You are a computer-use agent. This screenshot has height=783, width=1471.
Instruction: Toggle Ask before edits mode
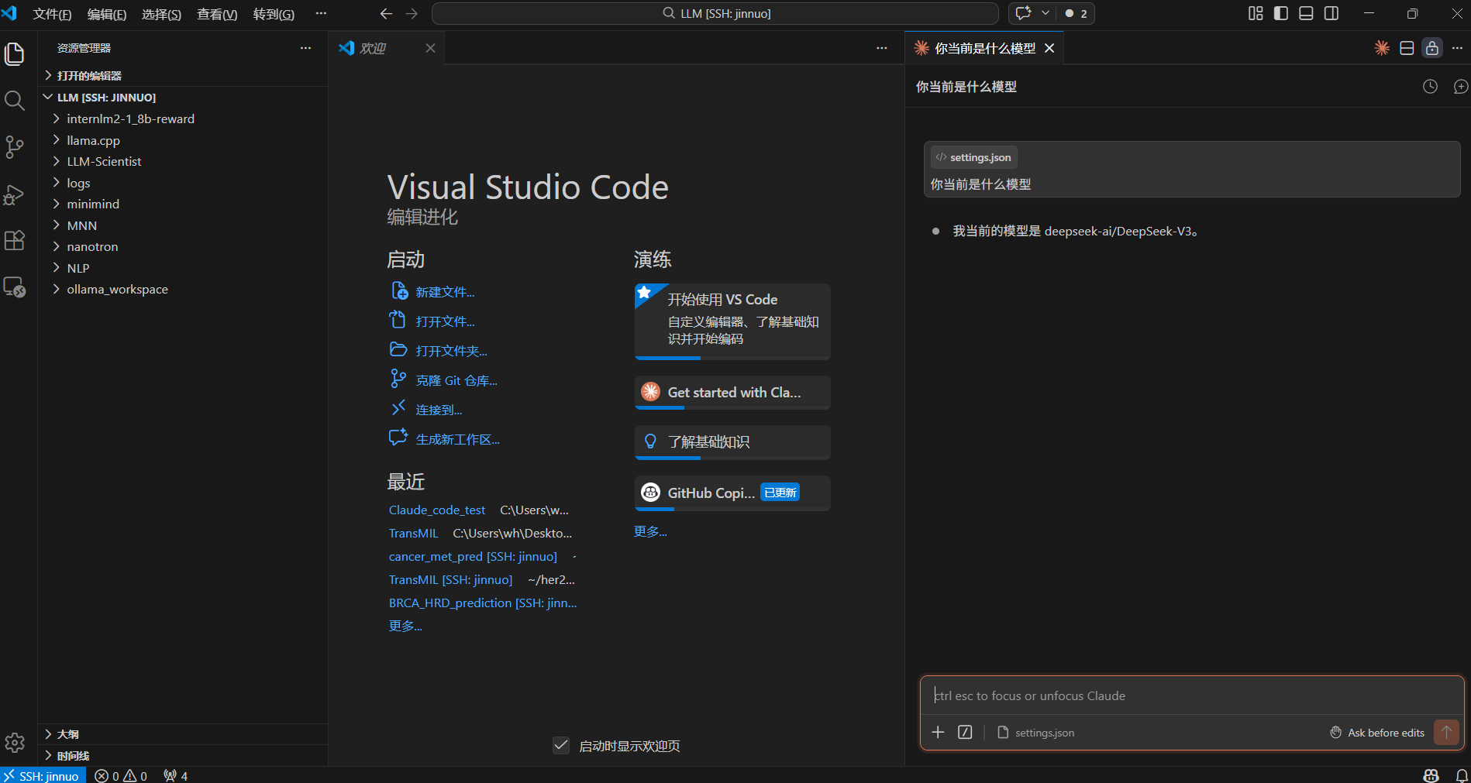coord(1377,733)
